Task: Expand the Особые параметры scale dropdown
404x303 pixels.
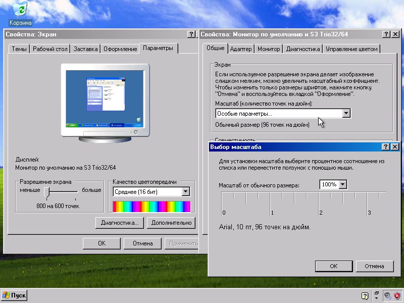Action: [346, 113]
